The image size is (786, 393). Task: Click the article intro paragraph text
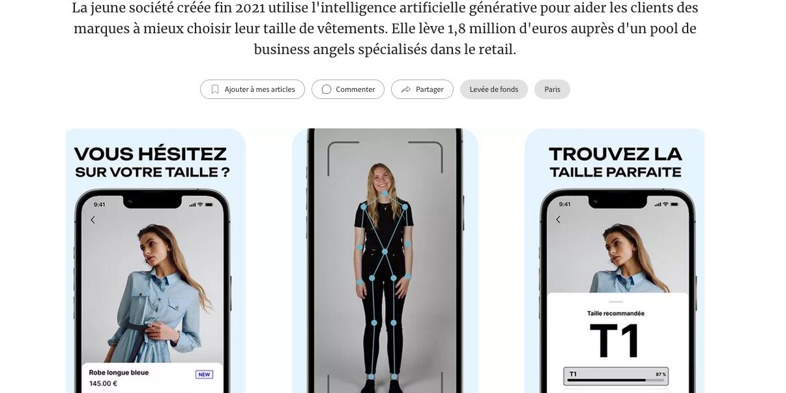pyautogui.click(x=385, y=29)
